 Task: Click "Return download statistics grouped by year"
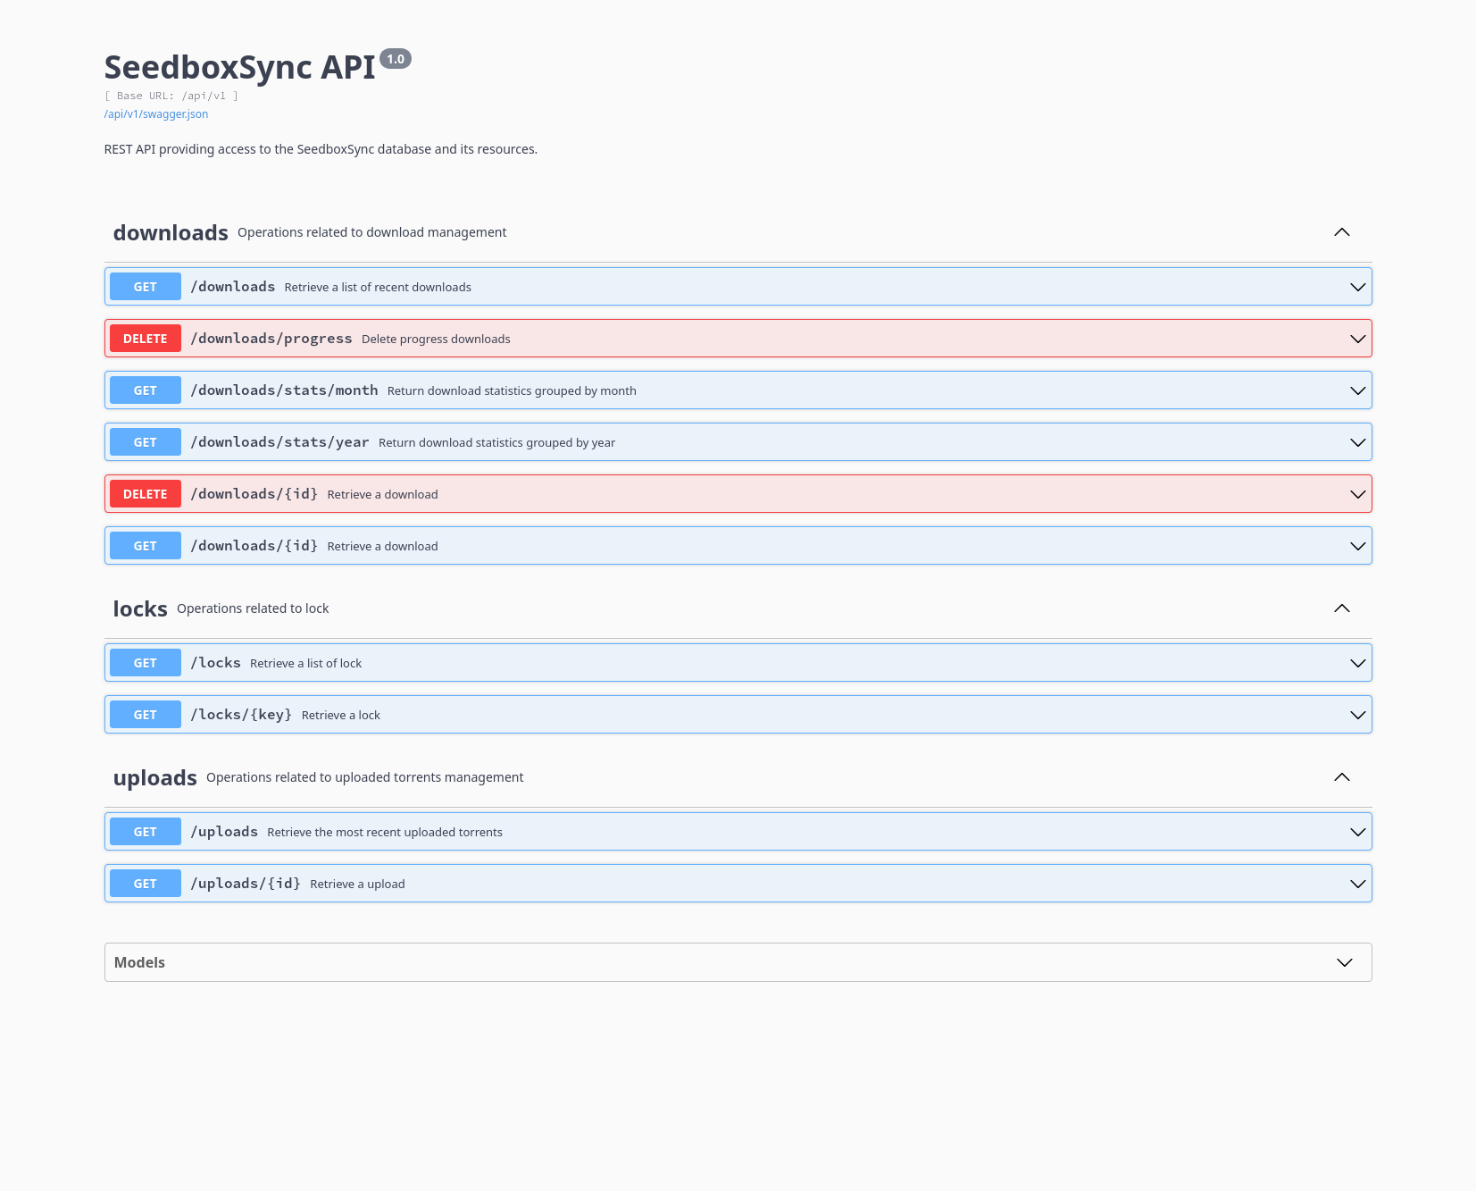tap(496, 442)
